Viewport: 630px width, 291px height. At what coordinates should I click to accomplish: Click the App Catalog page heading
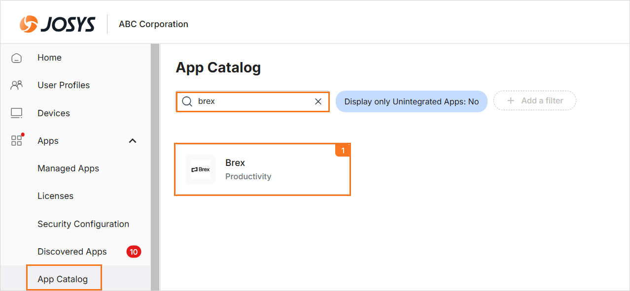pos(218,67)
